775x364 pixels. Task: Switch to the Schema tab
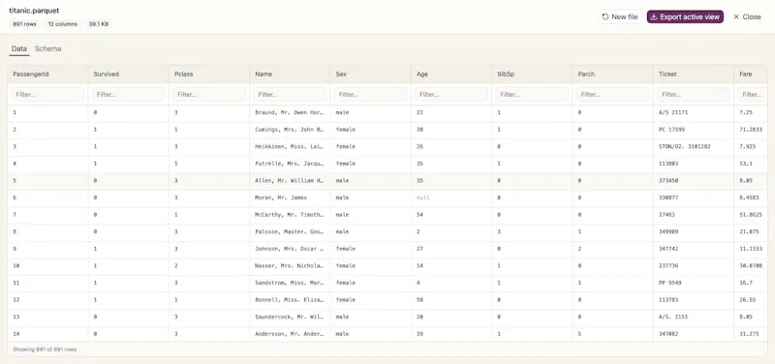tap(47, 49)
